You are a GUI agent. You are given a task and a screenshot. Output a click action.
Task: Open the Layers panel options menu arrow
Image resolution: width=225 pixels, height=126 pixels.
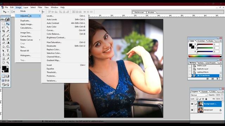(223, 92)
